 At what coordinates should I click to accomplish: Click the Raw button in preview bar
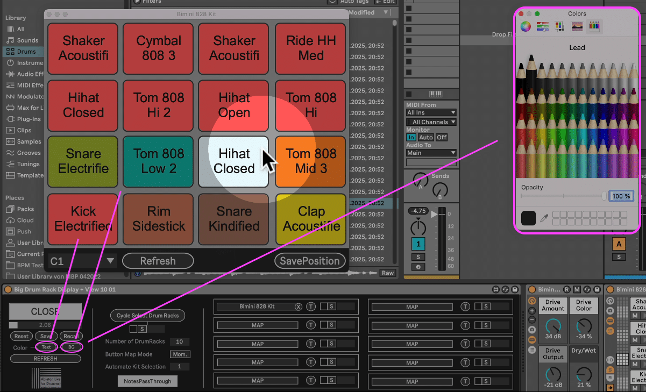click(x=387, y=273)
